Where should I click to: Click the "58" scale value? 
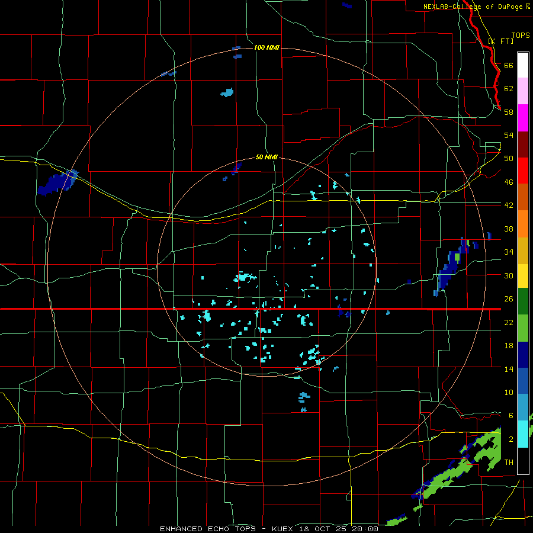point(509,112)
